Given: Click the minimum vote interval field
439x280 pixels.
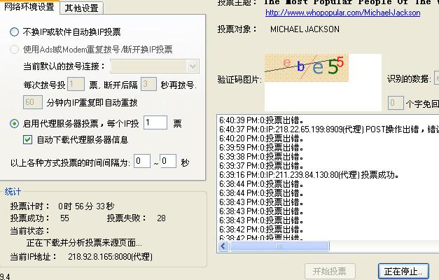Looking at the screenshot, I should pyautogui.click(x=142, y=162).
